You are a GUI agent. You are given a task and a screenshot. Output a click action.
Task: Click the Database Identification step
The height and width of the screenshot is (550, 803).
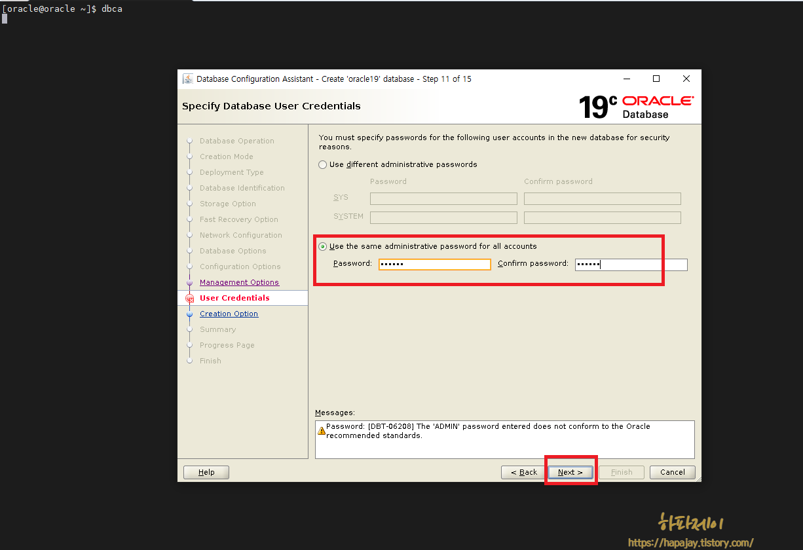[242, 188]
